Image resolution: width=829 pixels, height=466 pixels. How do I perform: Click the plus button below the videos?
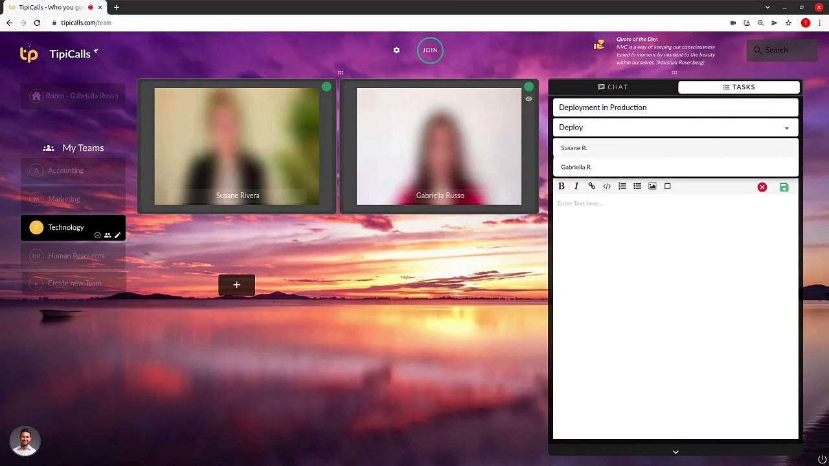pyautogui.click(x=236, y=285)
